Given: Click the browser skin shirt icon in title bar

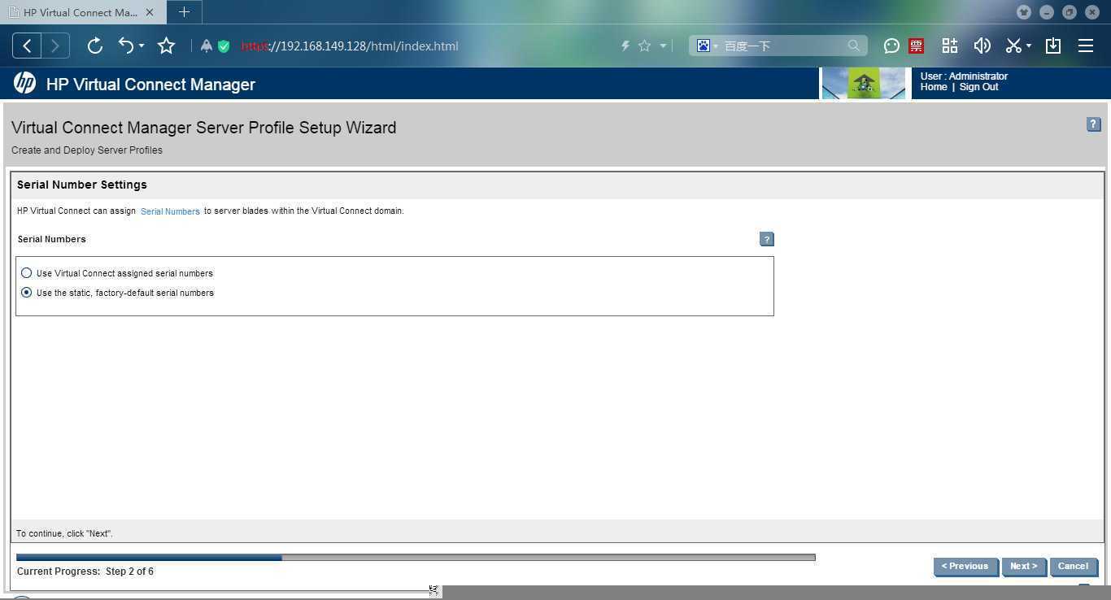Looking at the screenshot, I should 1024,12.
